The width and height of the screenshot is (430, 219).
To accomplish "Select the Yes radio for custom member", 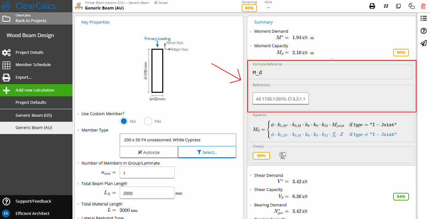I will point(148,121).
